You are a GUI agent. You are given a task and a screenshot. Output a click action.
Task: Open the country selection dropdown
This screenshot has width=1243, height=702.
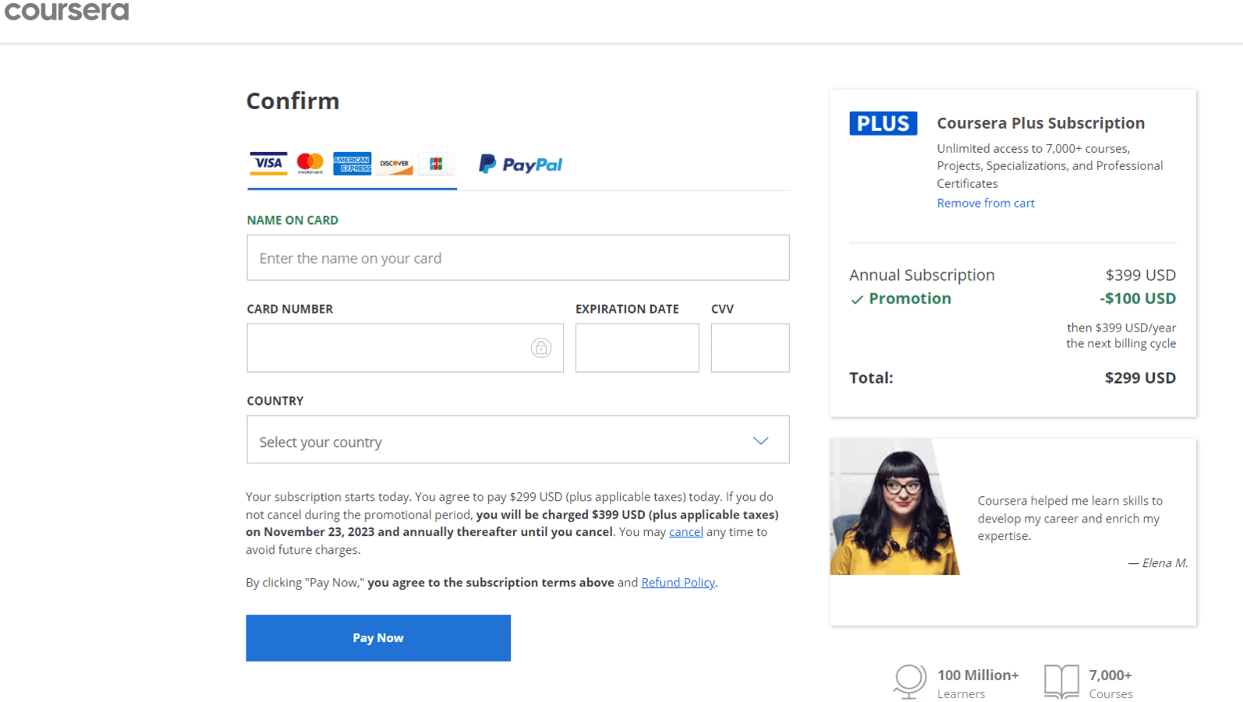click(x=518, y=440)
